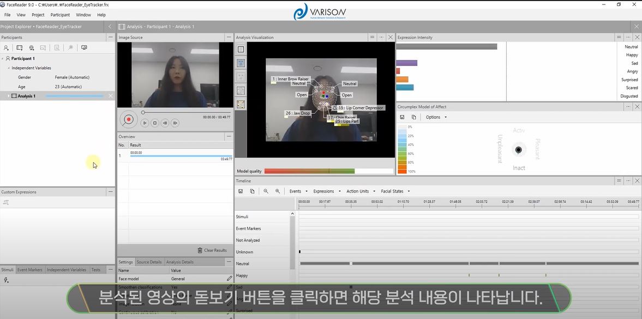Minimize the Participants panel
This screenshot has width=642, height=319.
pos(110,37)
